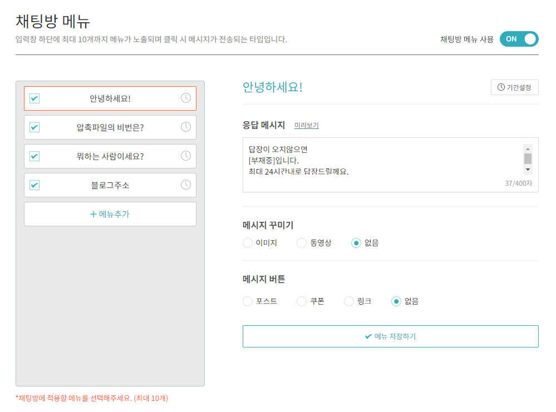Image resolution: width=556 pixels, height=412 pixels.
Task: Uncheck the 안녕하세요! menu checkbox
Action: [35, 98]
